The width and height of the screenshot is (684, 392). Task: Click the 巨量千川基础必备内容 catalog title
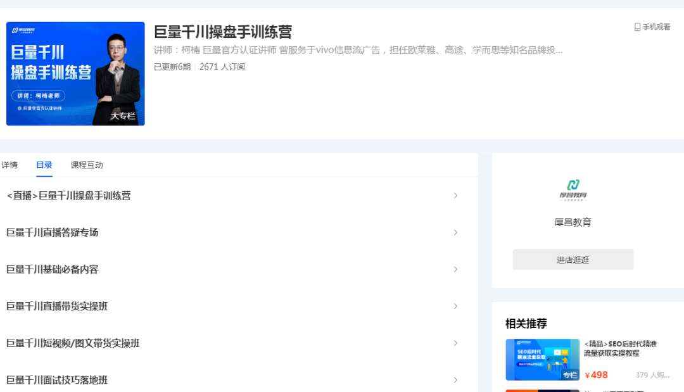point(53,269)
